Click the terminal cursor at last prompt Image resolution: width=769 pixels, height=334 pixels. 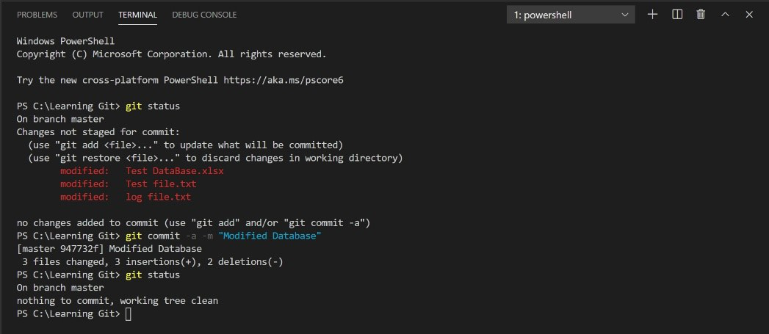click(129, 314)
